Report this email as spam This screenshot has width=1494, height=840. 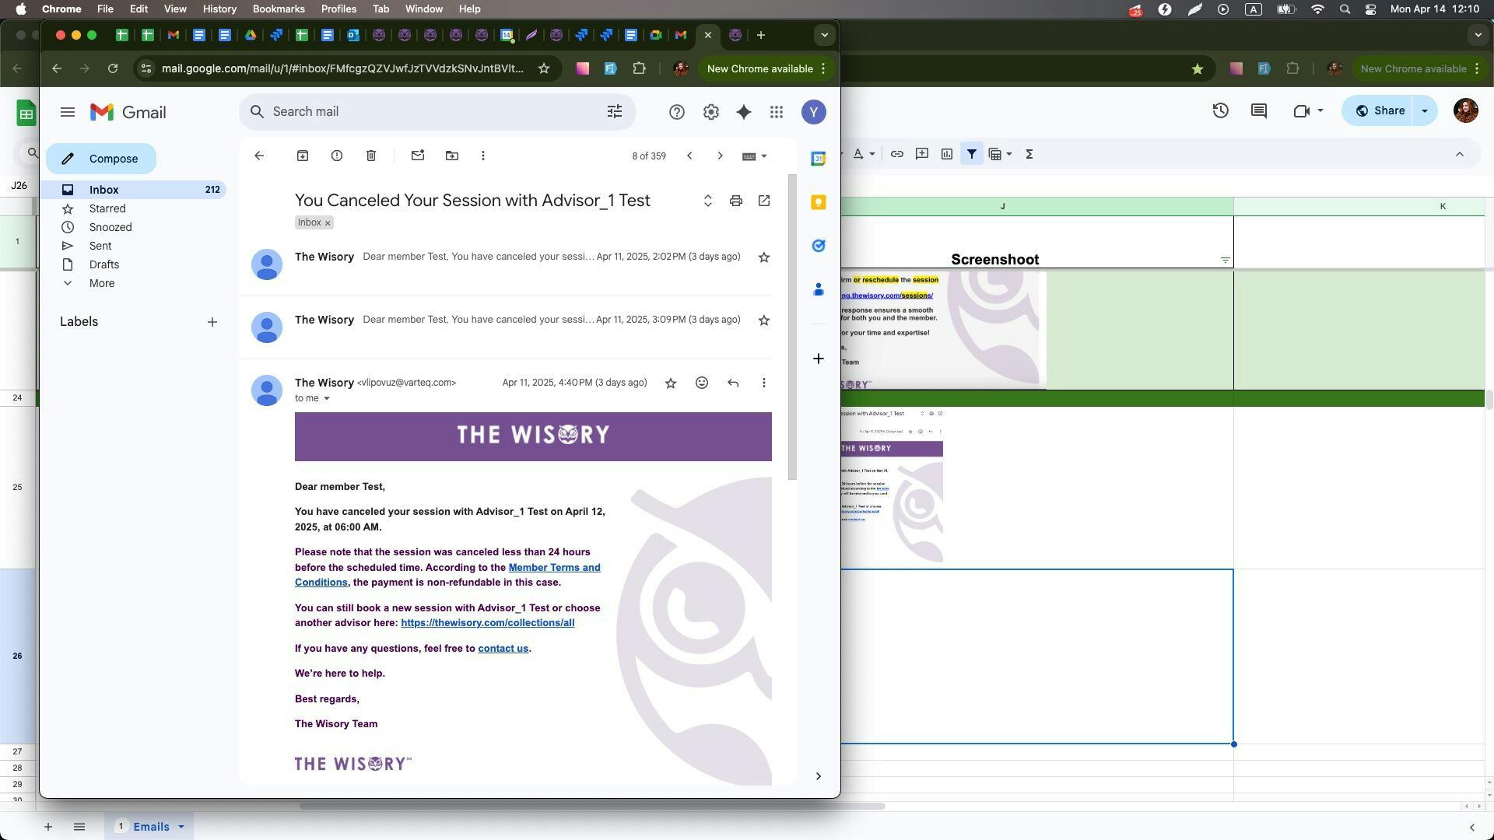pos(337,156)
